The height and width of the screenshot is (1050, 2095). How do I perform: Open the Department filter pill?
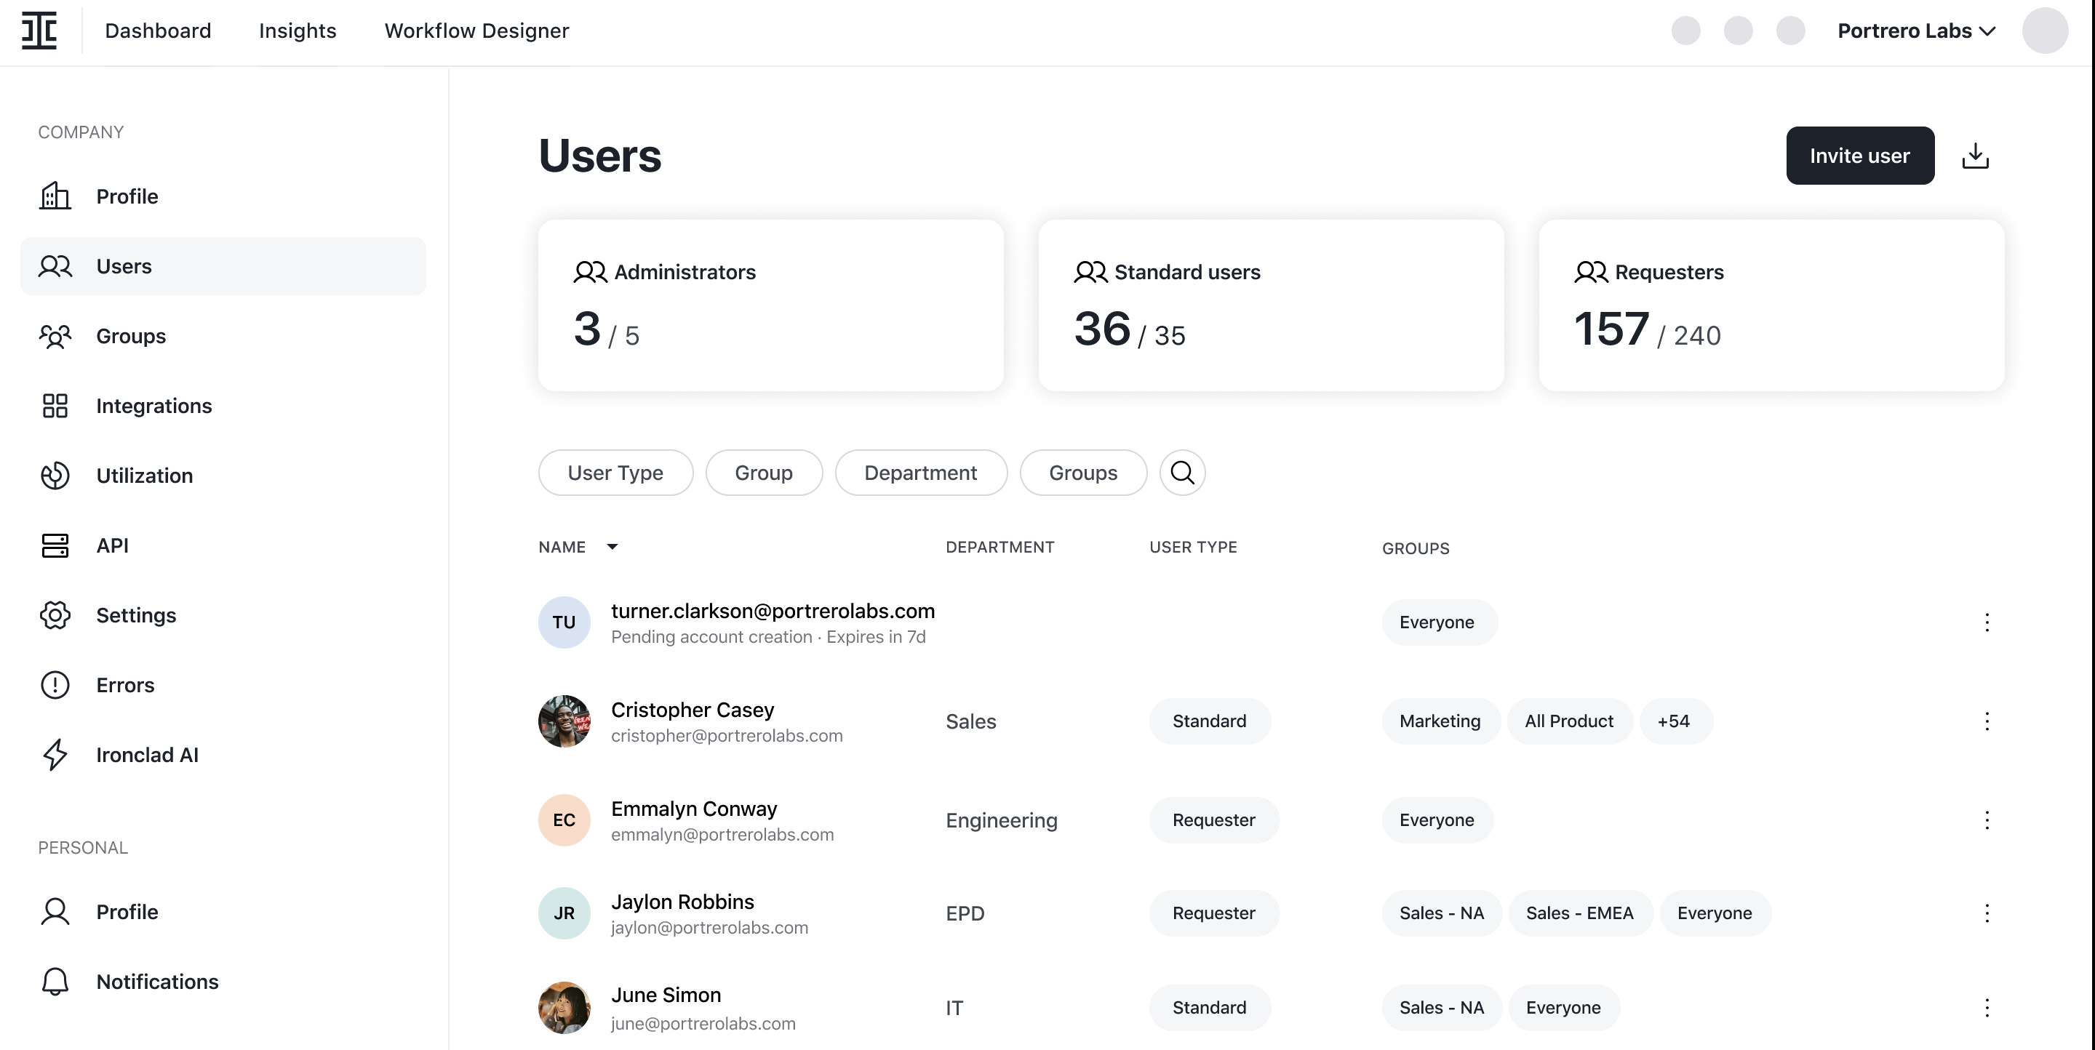click(x=919, y=472)
